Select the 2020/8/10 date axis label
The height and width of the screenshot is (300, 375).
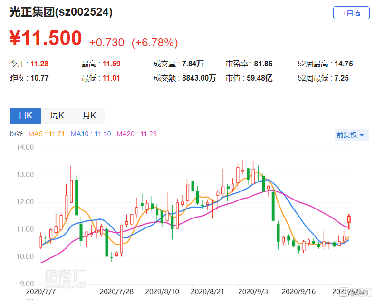(x=162, y=291)
